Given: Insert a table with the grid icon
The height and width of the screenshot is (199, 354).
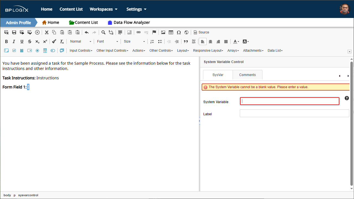Looking at the screenshot, I should pyautogui.click(x=171, y=32).
